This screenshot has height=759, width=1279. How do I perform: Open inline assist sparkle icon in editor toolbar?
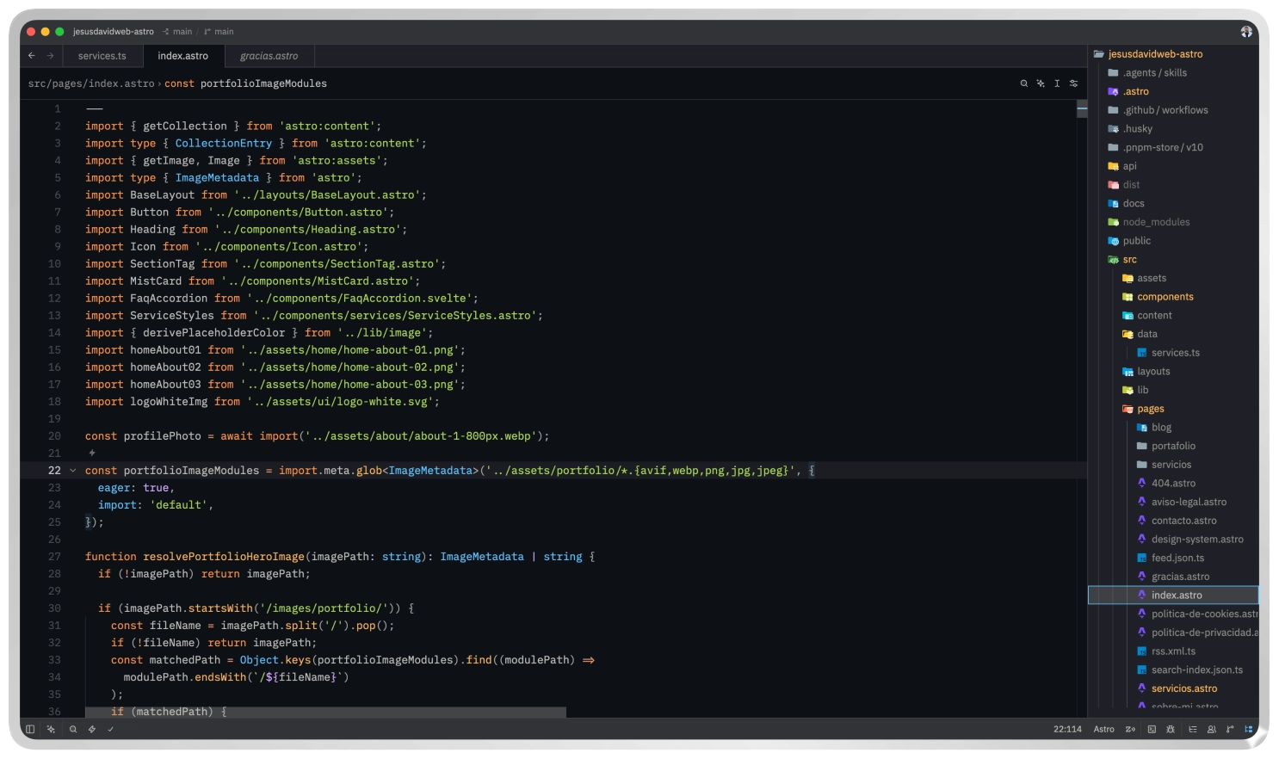1041,83
